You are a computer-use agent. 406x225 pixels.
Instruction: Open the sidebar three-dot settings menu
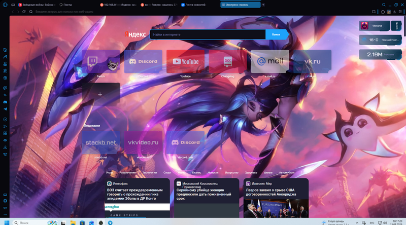pos(5,214)
